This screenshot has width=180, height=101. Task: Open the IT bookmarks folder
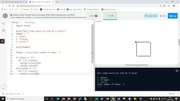(x=17, y=9)
